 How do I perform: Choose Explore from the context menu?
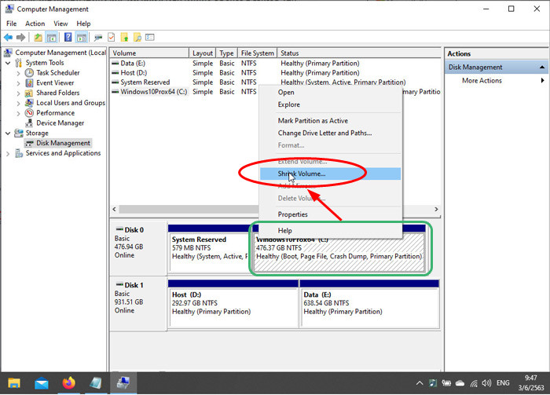[330, 104]
